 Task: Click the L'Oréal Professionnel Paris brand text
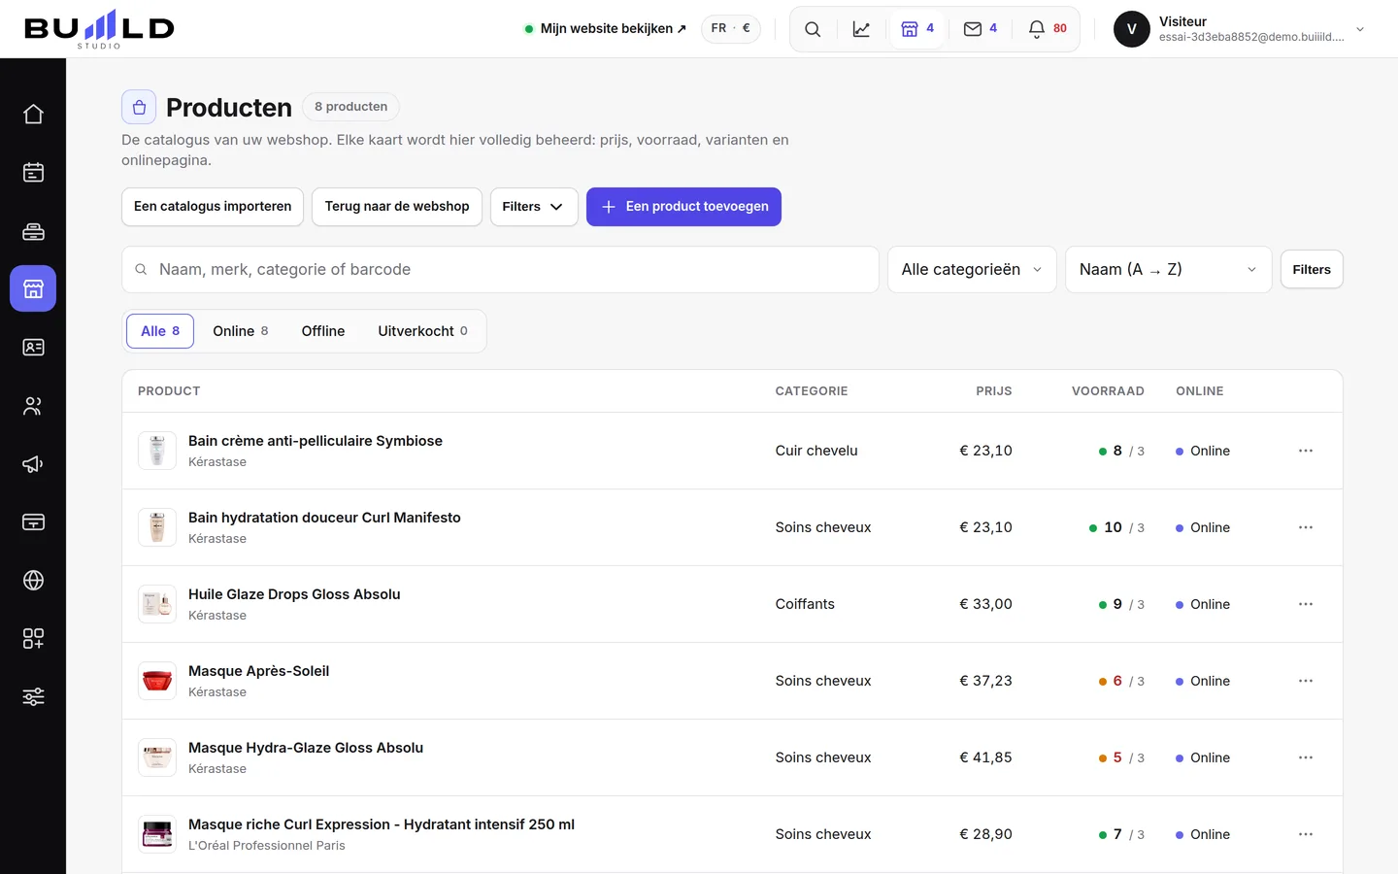(x=267, y=846)
